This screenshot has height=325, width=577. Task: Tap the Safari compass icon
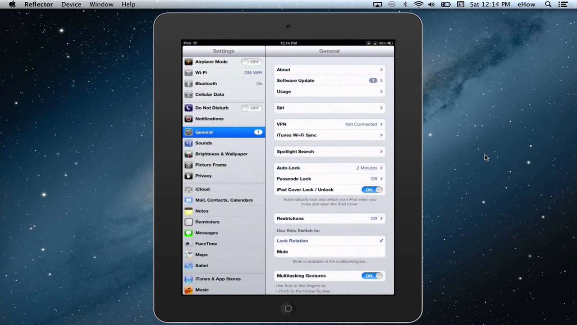(188, 265)
